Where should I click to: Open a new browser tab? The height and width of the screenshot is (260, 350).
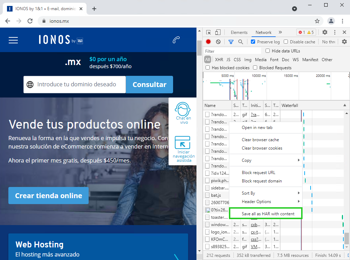coord(94,9)
